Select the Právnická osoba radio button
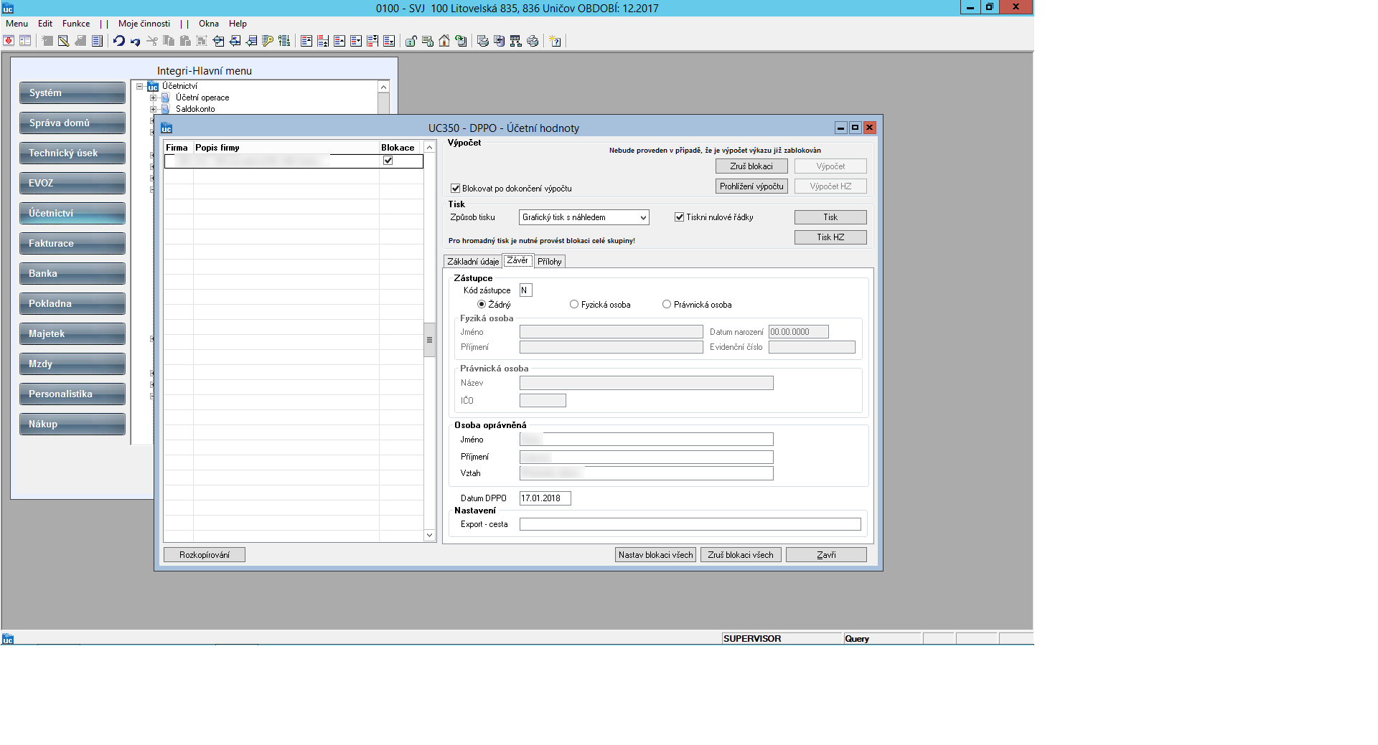Screen dimensions: 1378x745 coord(667,305)
